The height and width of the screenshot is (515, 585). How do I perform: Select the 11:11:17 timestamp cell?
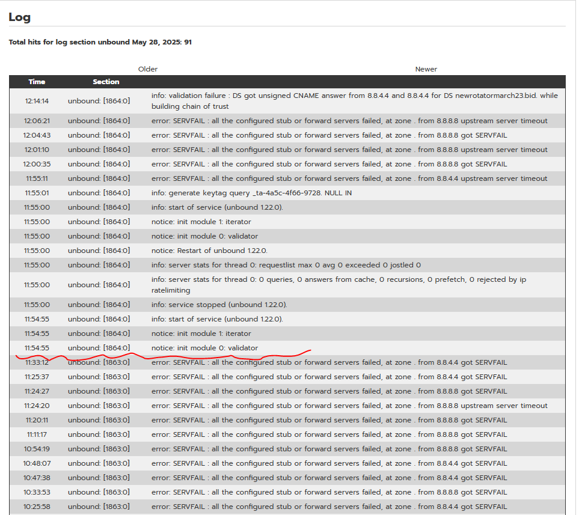pos(37,435)
